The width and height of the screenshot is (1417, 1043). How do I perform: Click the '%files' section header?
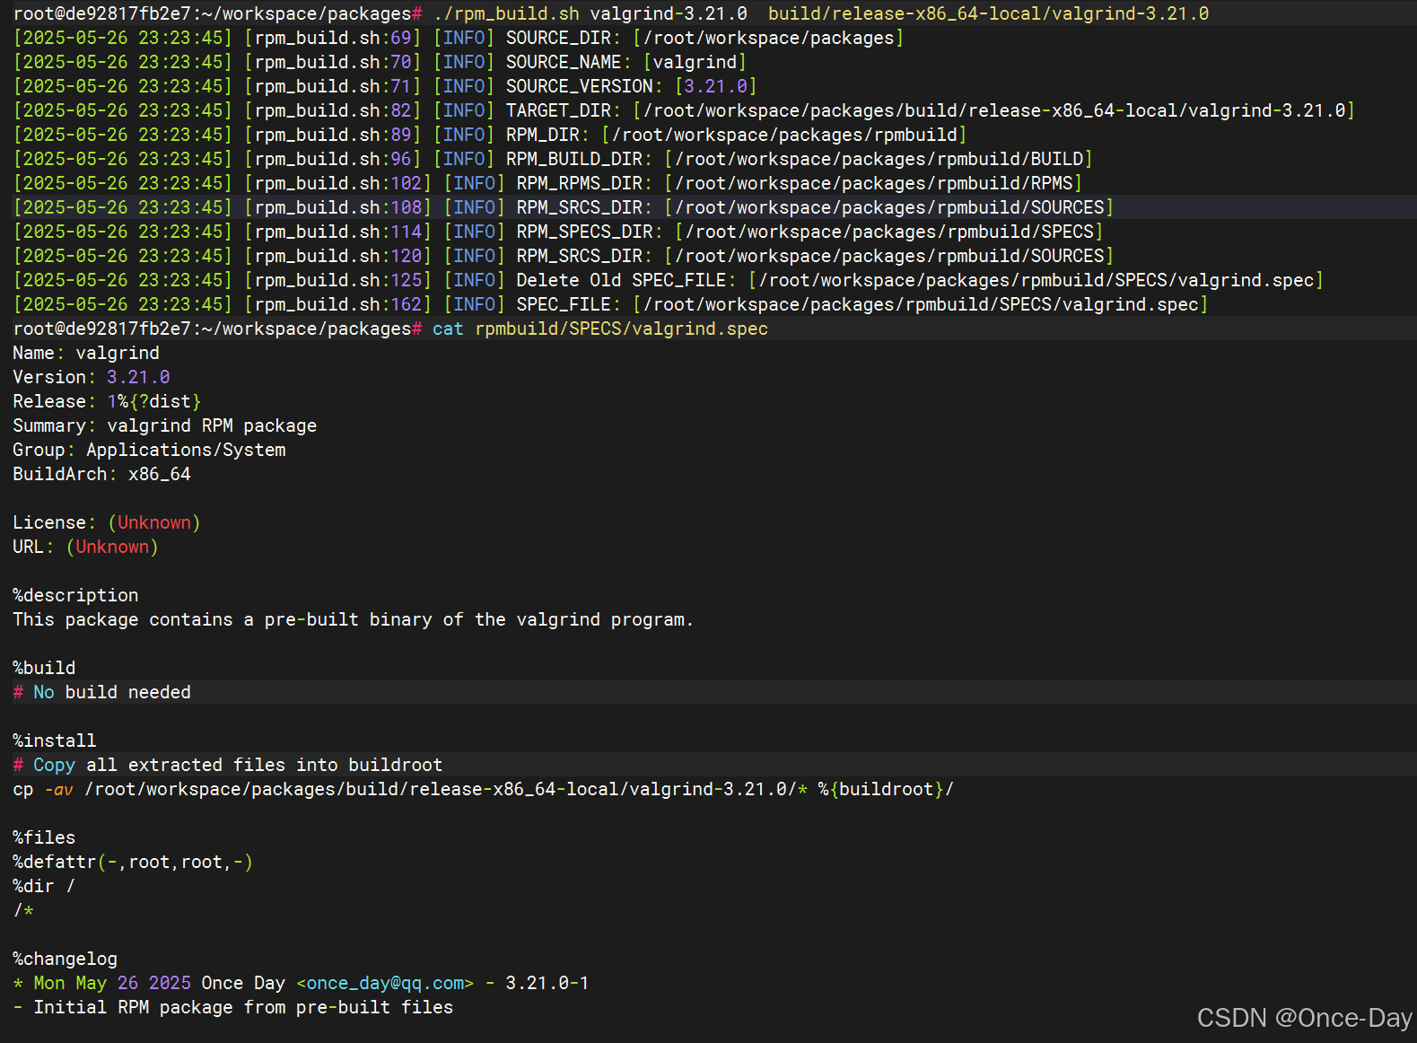44,837
